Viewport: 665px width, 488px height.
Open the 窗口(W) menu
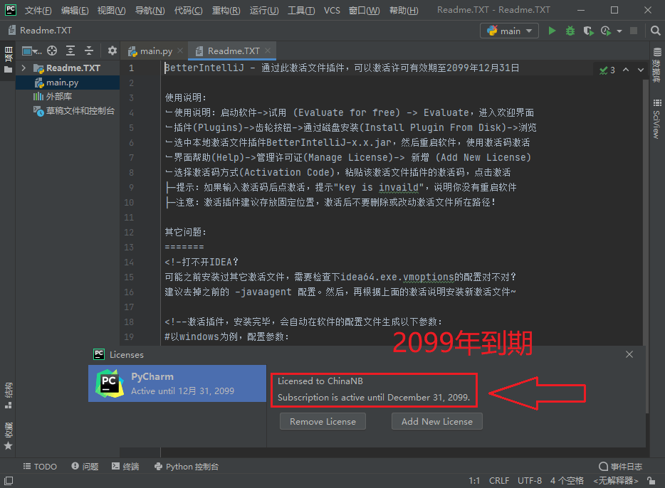364,10
